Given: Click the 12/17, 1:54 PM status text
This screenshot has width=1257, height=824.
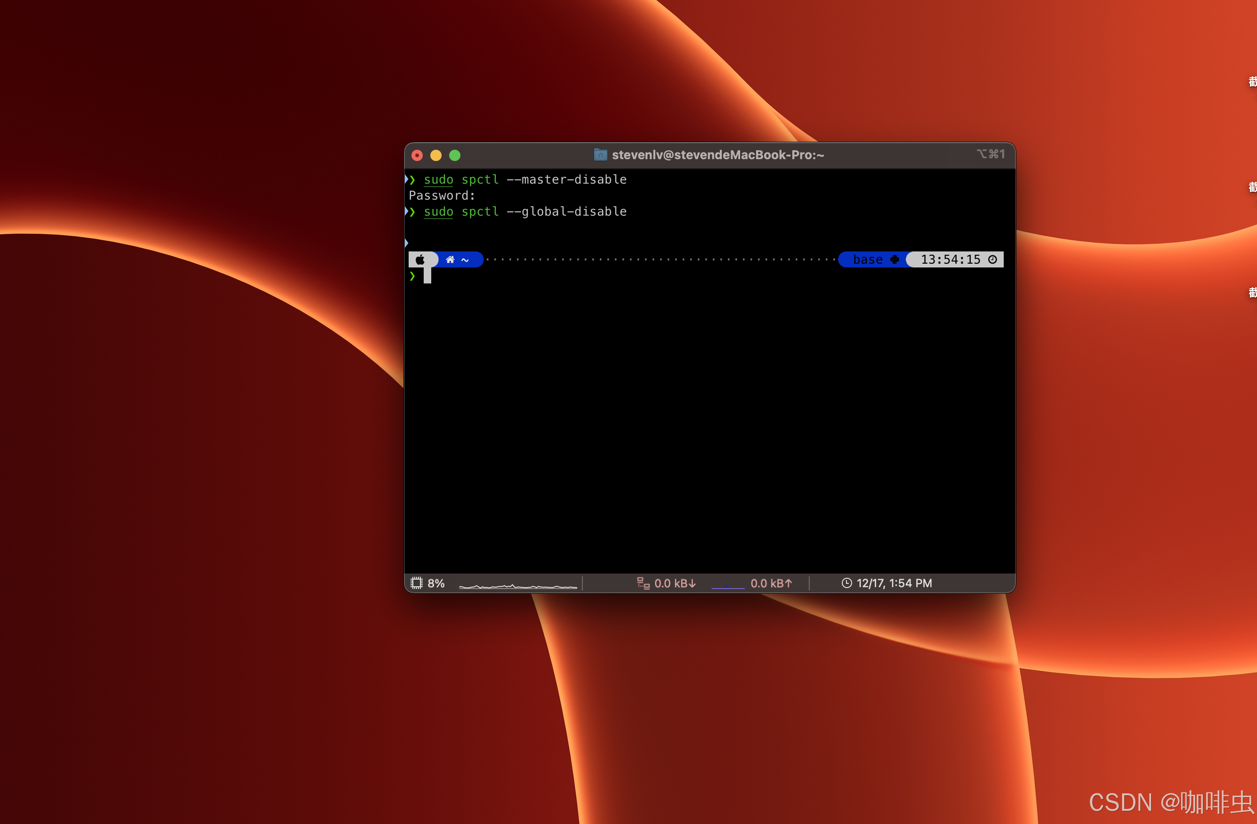Looking at the screenshot, I should pyautogui.click(x=894, y=583).
